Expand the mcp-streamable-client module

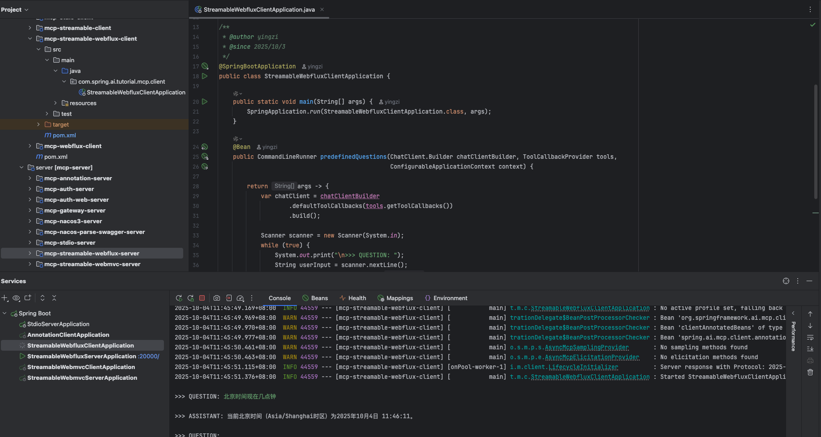[x=30, y=28]
